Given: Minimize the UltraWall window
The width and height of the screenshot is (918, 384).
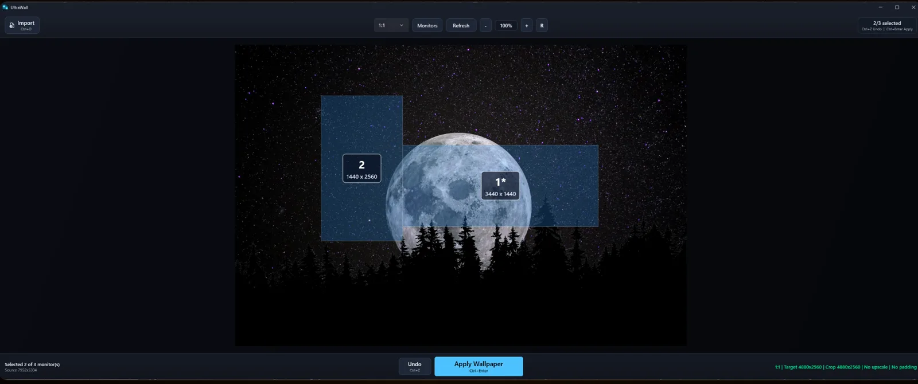Looking at the screenshot, I should click(x=880, y=7).
